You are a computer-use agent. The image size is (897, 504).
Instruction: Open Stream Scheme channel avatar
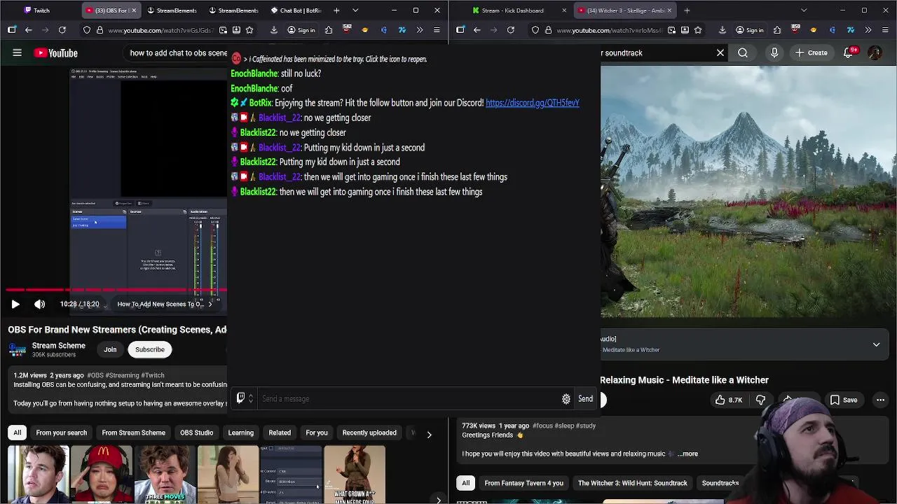[x=18, y=349]
